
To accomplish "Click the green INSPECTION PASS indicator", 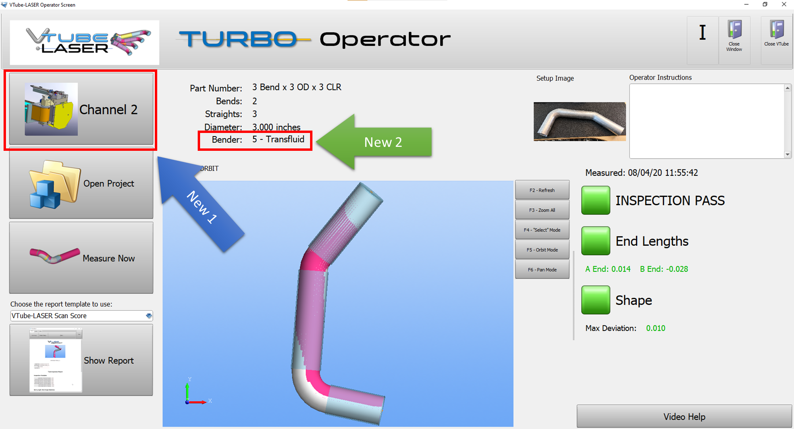I will click(595, 200).
